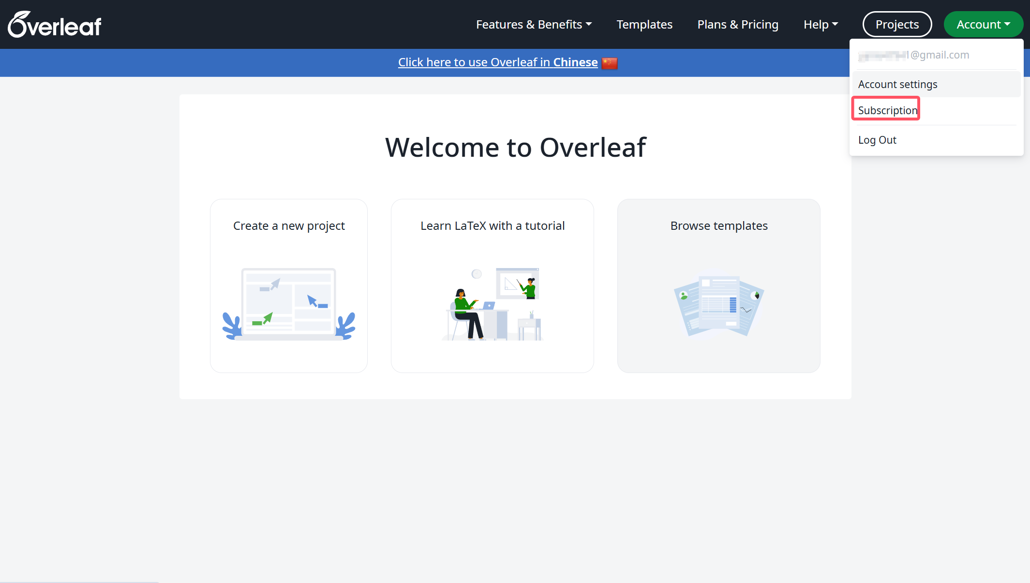Expand the Features & Benefits dropdown
Screen dimensions: 1030x583
pyautogui.click(x=534, y=25)
